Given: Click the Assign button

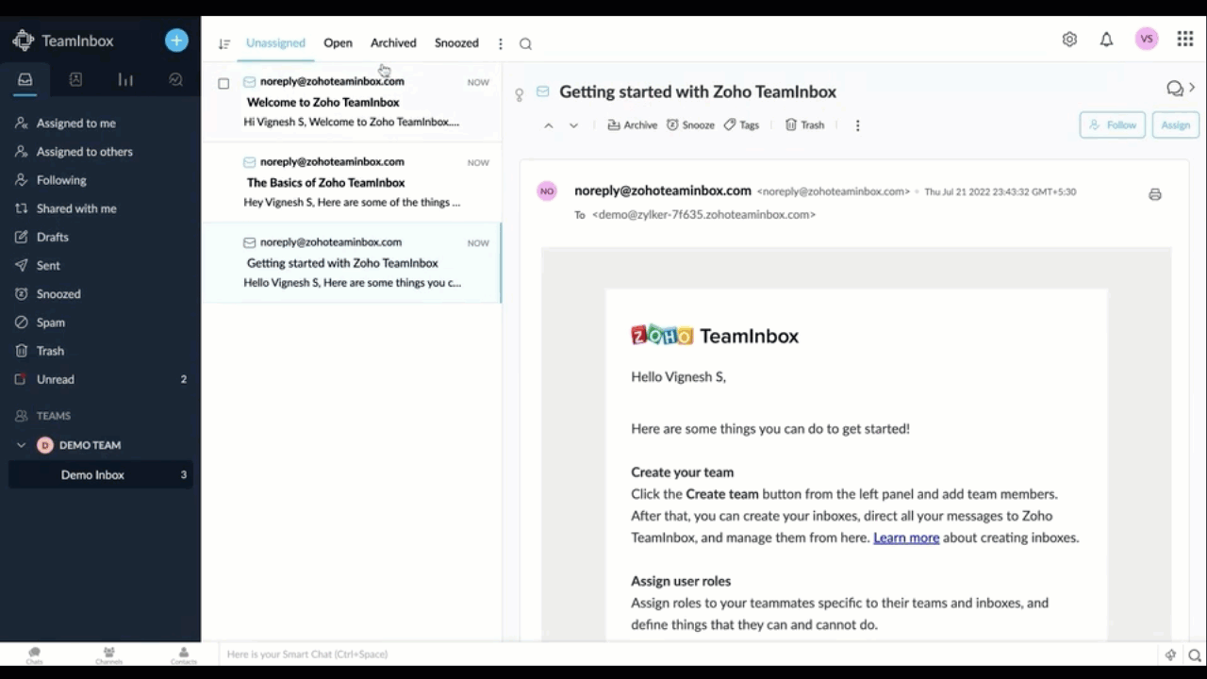Looking at the screenshot, I should pos(1175,125).
